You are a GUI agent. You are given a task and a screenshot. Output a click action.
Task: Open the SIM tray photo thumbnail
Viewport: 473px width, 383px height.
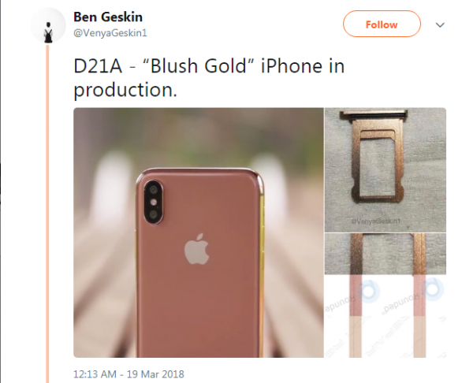[x=385, y=170]
